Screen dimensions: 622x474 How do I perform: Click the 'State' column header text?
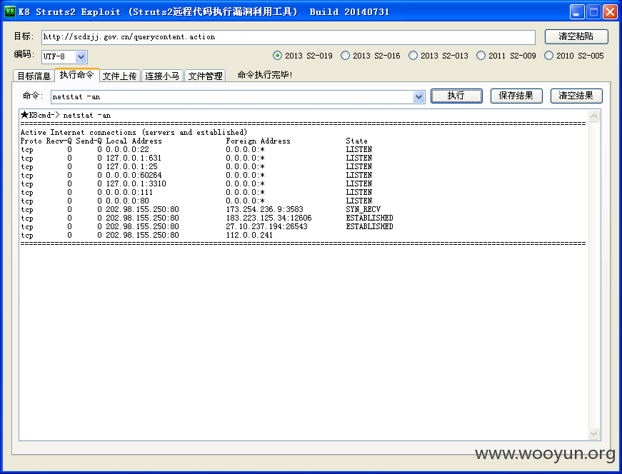pos(356,141)
